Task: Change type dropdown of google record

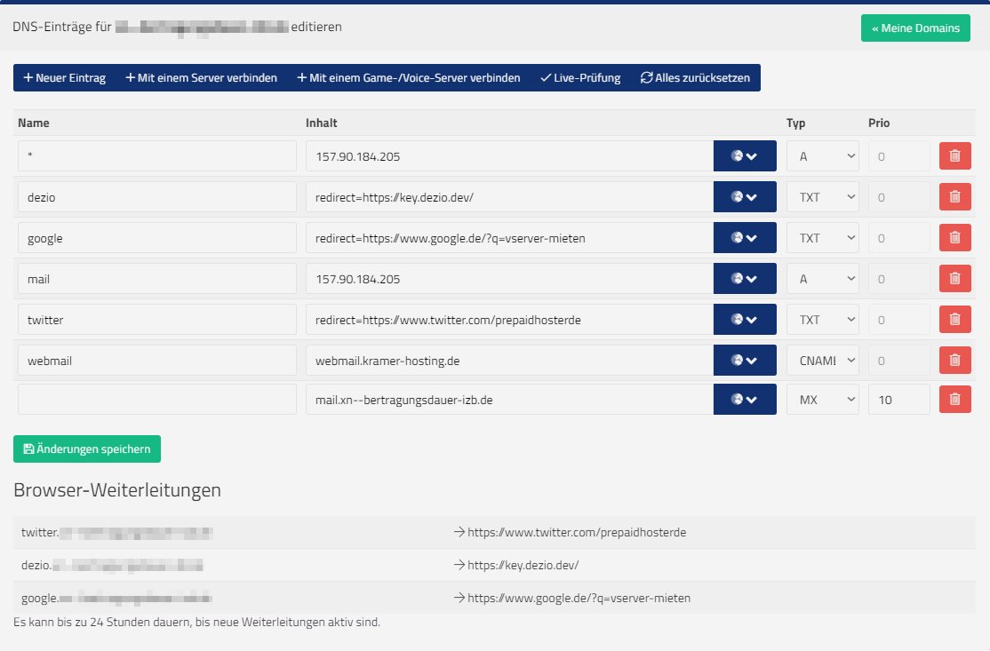Action: (823, 238)
